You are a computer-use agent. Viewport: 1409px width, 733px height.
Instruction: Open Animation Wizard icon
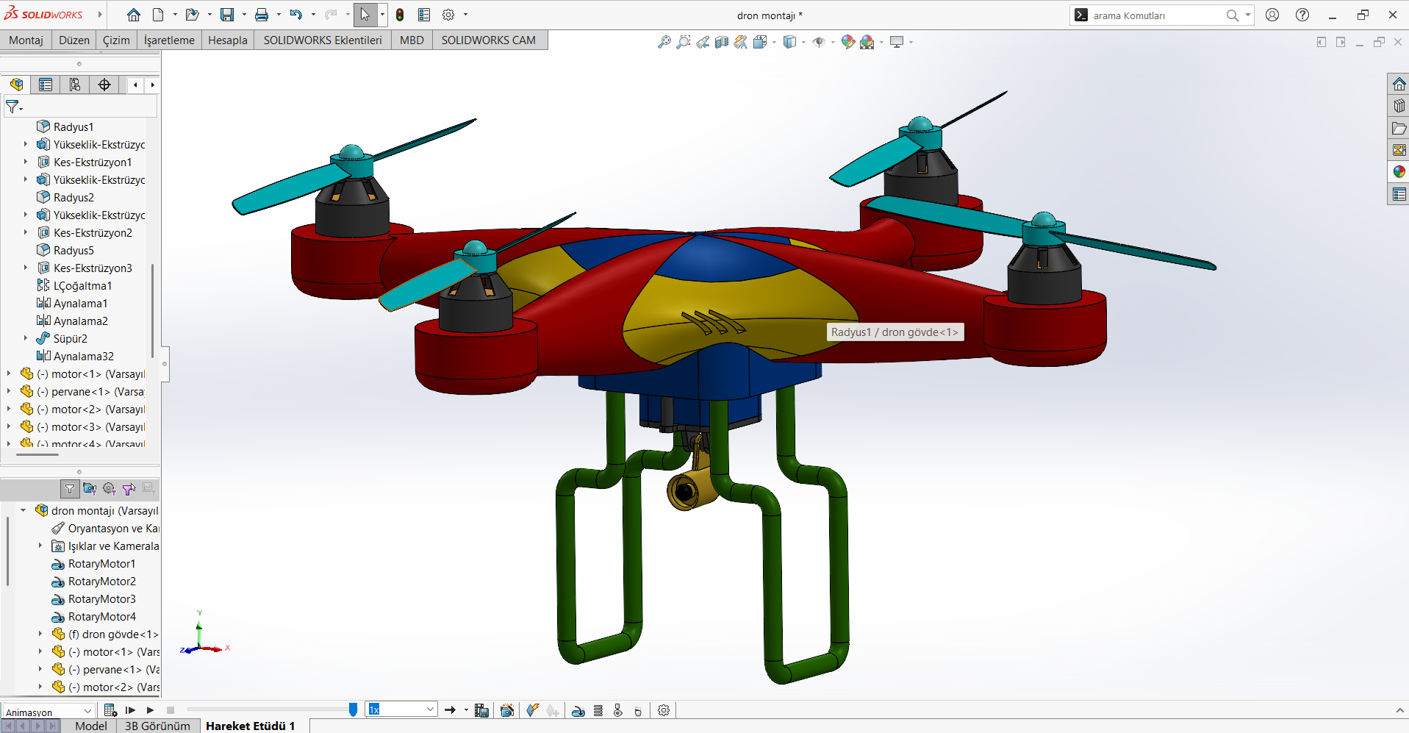pyautogui.click(x=507, y=710)
